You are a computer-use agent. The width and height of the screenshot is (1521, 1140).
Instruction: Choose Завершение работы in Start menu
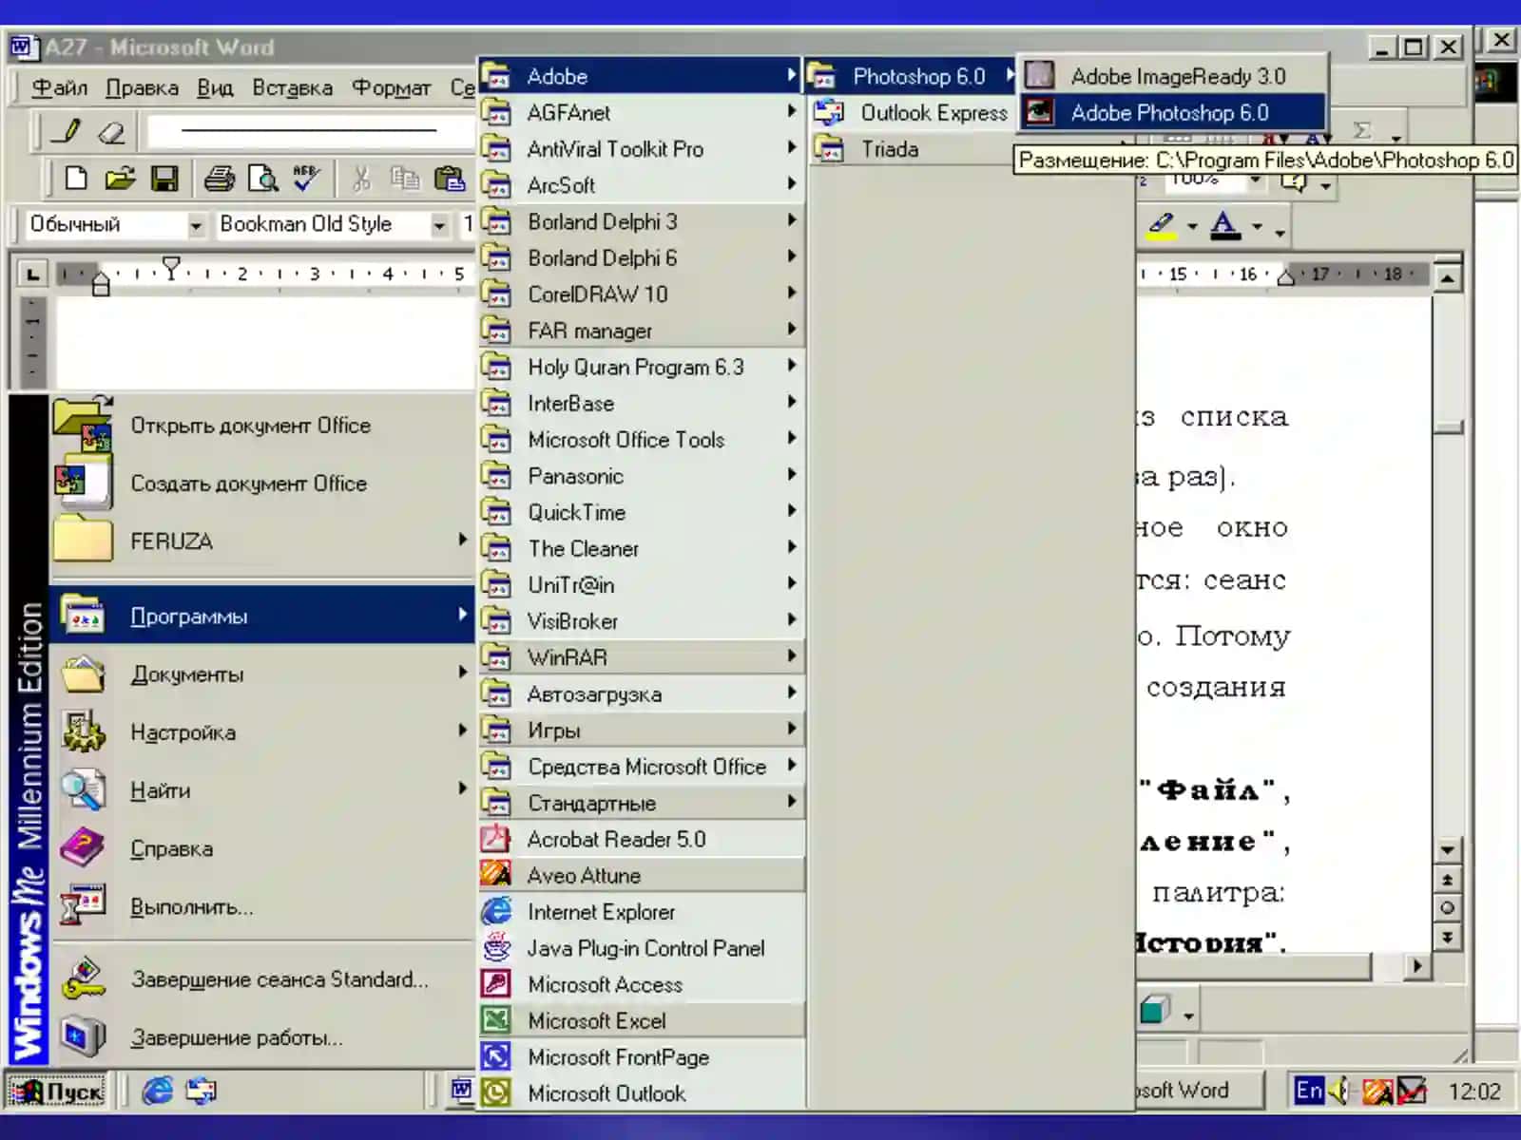(263, 1037)
